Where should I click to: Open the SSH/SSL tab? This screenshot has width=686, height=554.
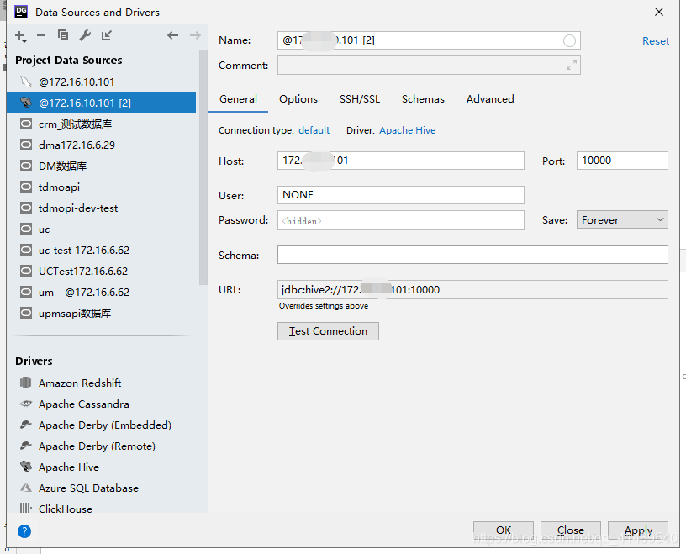tap(360, 99)
